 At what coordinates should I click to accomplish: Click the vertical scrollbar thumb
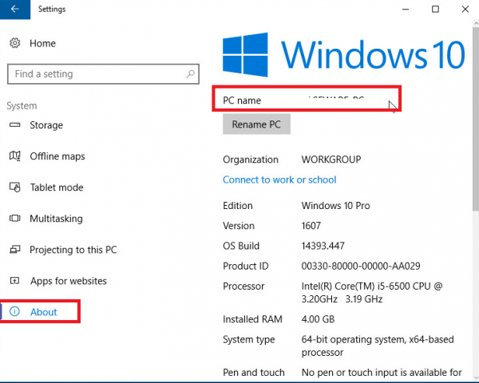(476, 119)
